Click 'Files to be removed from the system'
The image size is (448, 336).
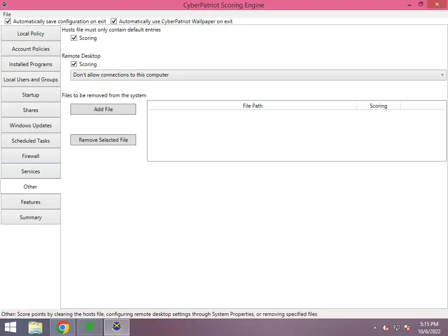click(x=104, y=95)
